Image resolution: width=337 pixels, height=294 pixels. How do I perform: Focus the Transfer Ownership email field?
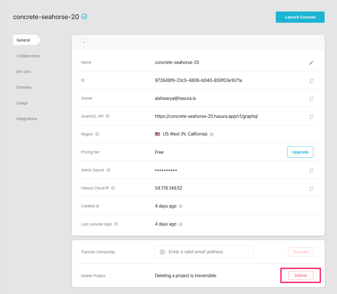tap(208, 252)
